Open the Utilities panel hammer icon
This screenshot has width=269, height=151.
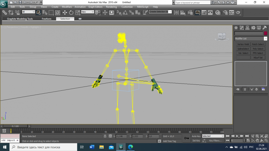[265, 28]
